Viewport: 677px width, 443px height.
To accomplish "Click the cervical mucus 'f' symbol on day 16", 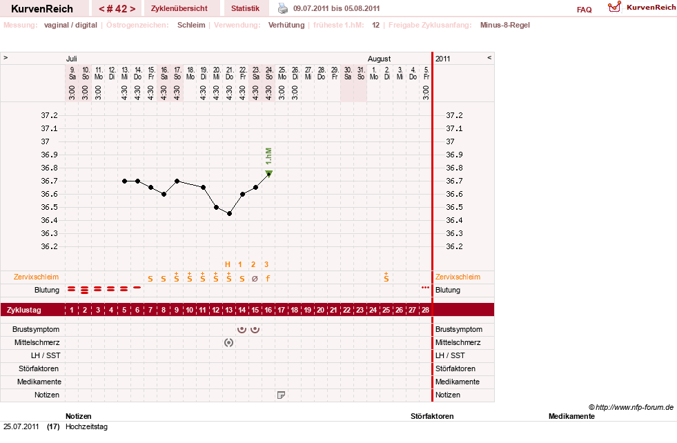I will point(268,279).
